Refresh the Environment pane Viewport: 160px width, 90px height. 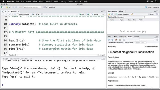click(x=157, y=14)
